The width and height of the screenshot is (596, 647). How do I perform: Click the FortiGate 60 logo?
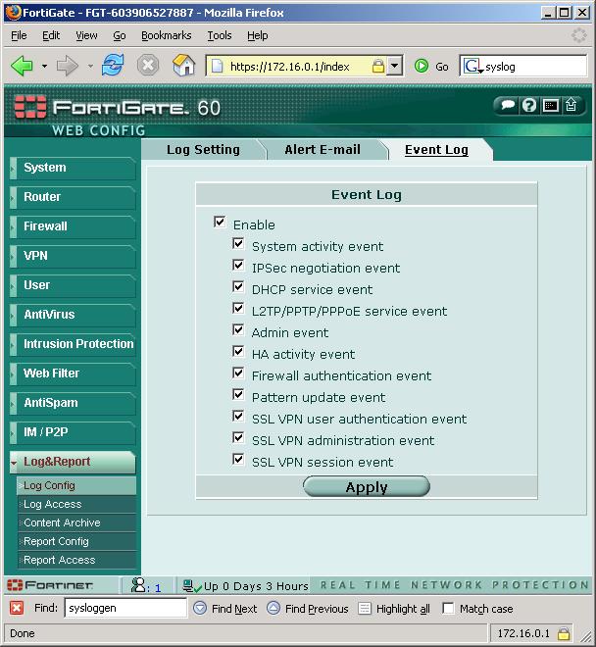click(118, 108)
